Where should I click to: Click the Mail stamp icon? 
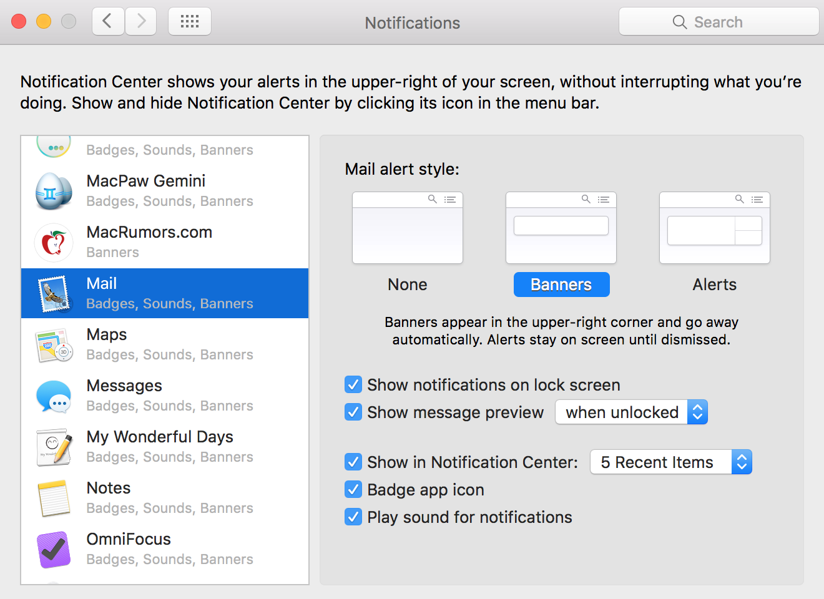54,293
